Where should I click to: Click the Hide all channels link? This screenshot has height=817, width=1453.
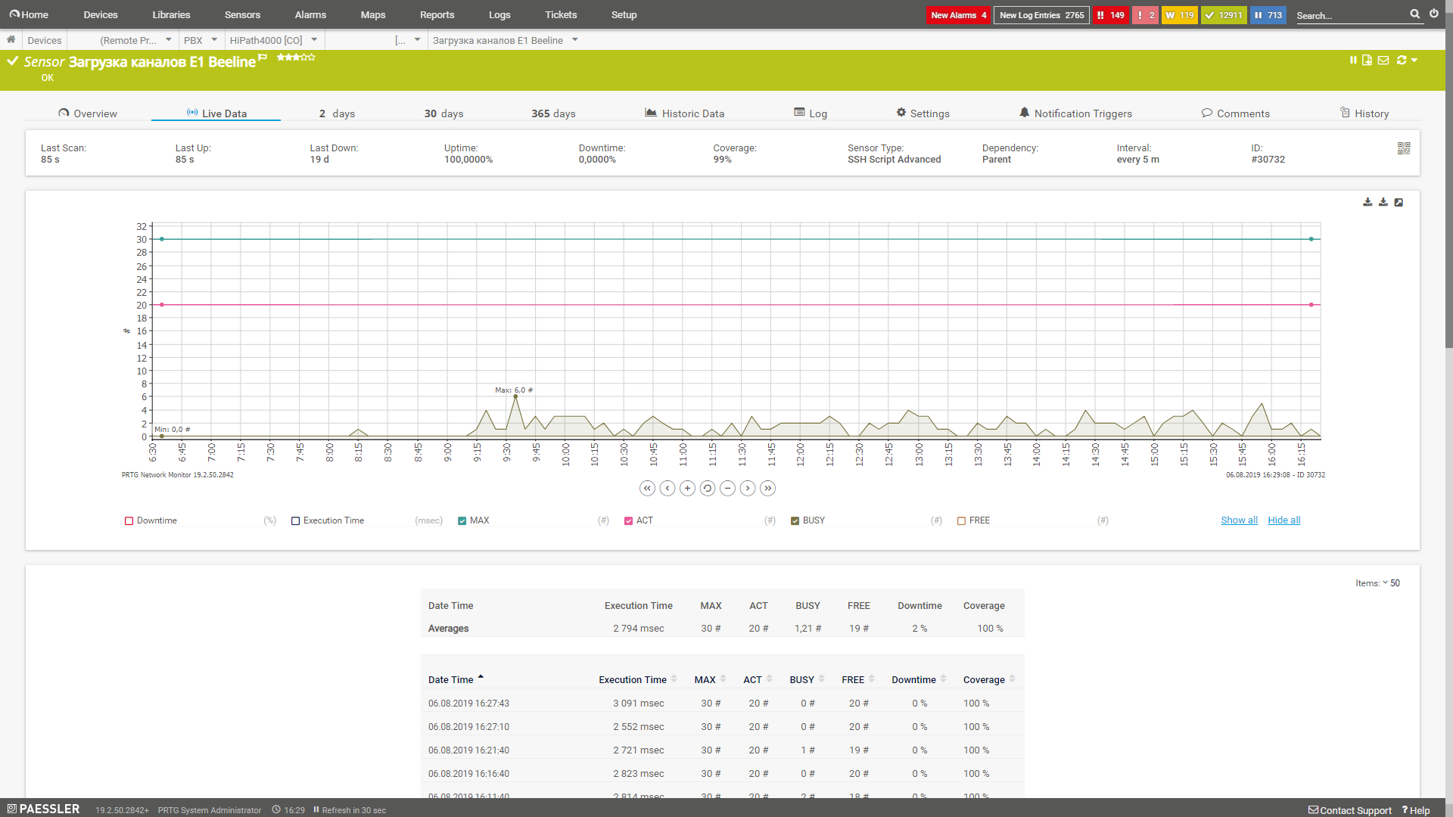coord(1283,520)
